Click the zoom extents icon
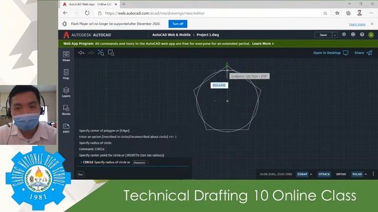Screen dimensions: 378x212 (x=101, y=52)
